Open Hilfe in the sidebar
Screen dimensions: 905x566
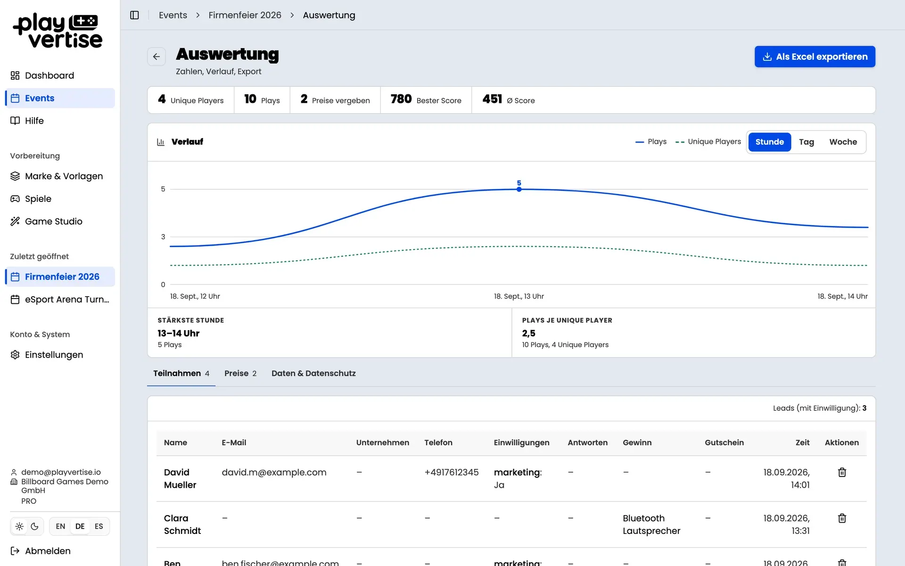tap(60, 121)
